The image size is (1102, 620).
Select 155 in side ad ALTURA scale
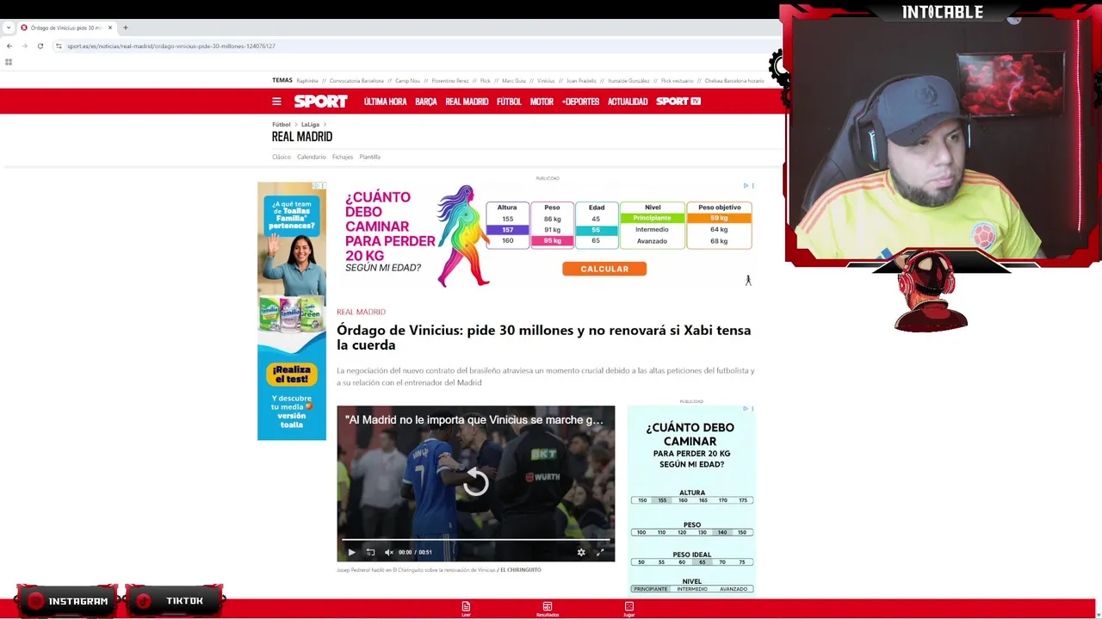662,500
